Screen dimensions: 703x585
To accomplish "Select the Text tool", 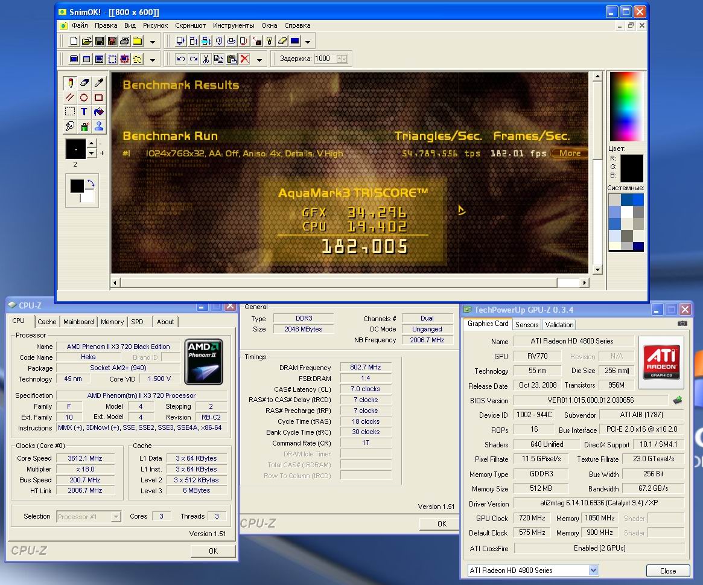I will 84,112.
